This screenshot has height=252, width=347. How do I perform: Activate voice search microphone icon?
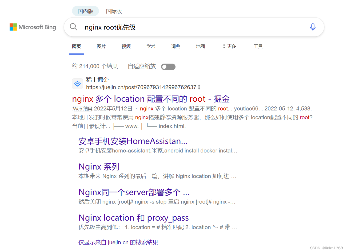coord(313,27)
